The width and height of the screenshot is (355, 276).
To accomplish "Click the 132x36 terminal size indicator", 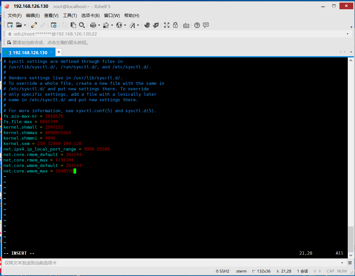I will coord(261,271).
